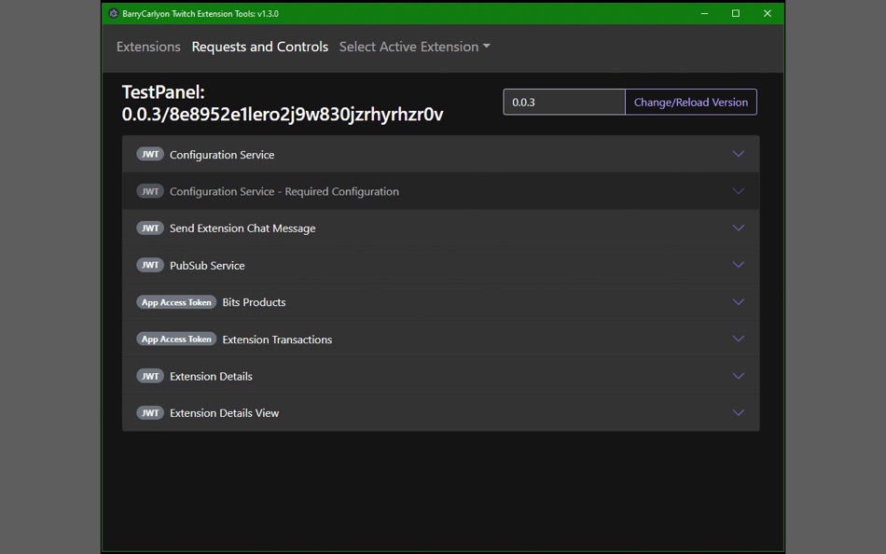Click JWT badge beside PubSub Service
The image size is (886, 554).
point(150,265)
